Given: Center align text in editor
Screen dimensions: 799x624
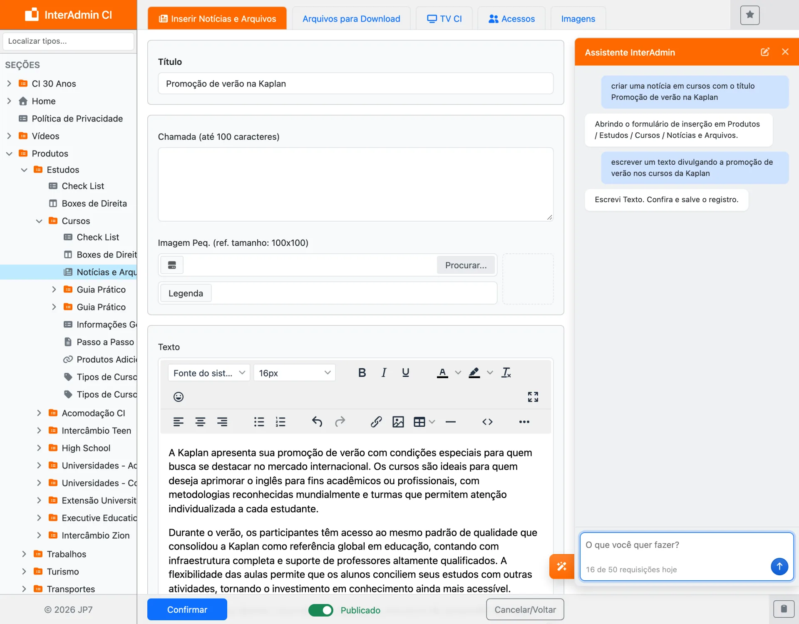Looking at the screenshot, I should [200, 422].
